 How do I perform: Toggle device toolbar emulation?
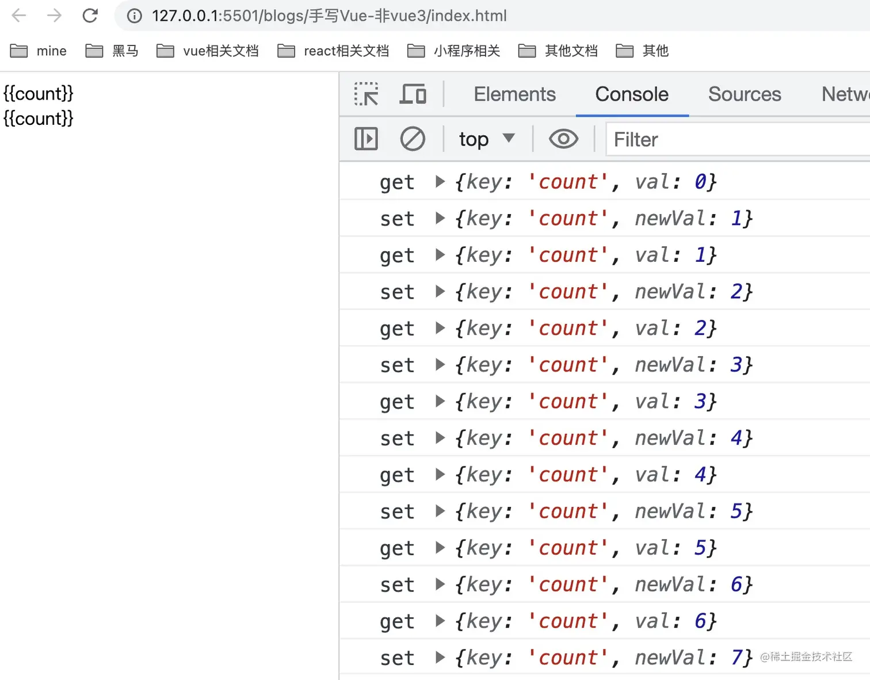(x=413, y=94)
